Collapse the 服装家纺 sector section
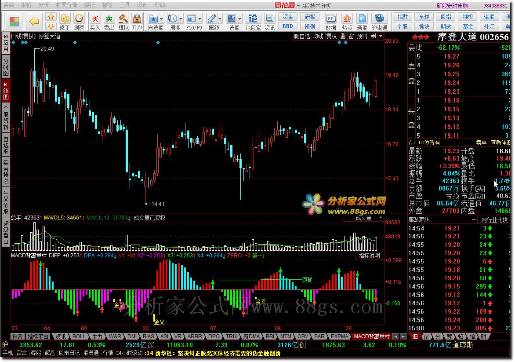The width and height of the screenshot is (515, 362). pyautogui.click(x=474, y=219)
